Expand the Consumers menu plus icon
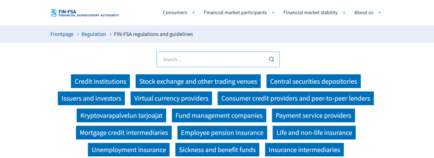434x158 pixels. pyautogui.click(x=193, y=12)
